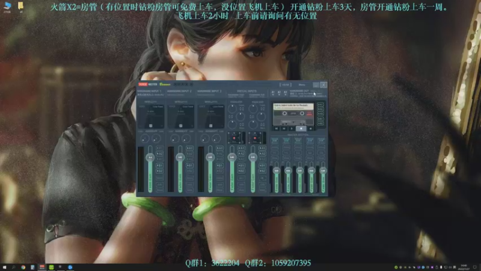Click bass knob of first virtual input equalizer
Viewport: 481px width, 271px height.
[x=232, y=125]
